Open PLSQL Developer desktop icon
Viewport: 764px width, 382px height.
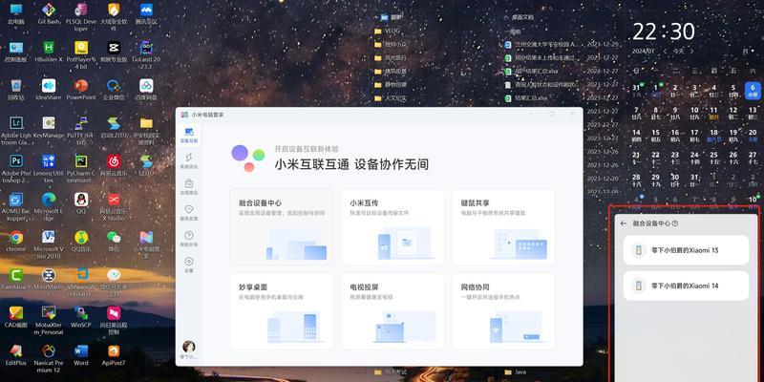point(81,17)
